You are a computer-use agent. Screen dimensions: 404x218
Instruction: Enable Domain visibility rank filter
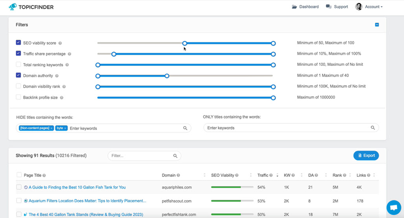coord(18,86)
